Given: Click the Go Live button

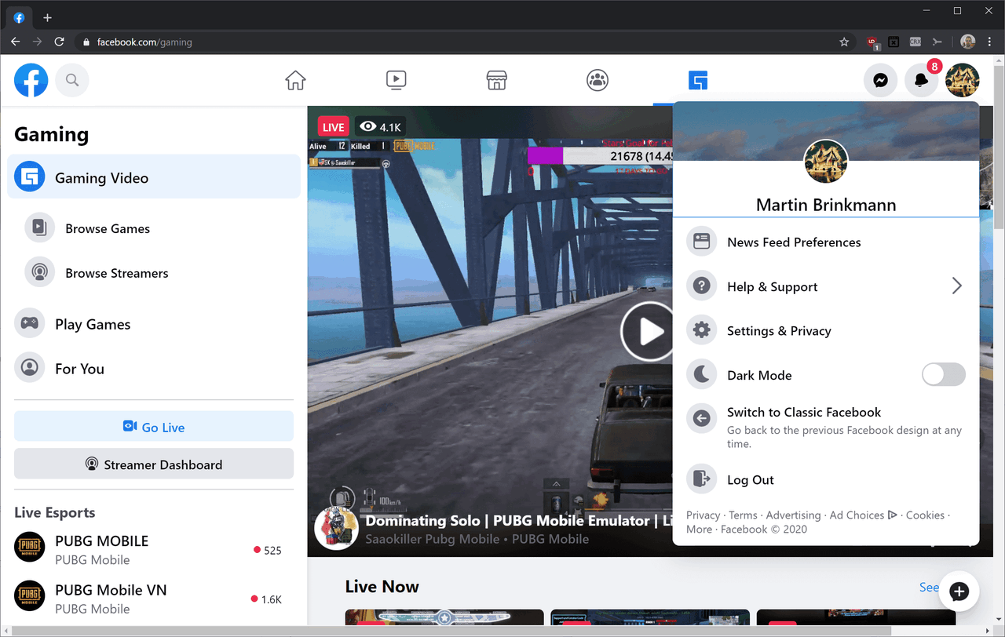Looking at the screenshot, I should [x=154, y=427].
